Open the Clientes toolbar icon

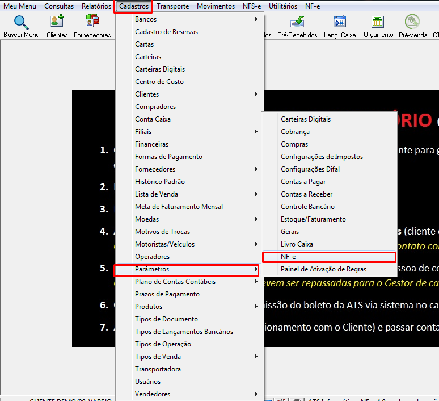click(57, 22)
